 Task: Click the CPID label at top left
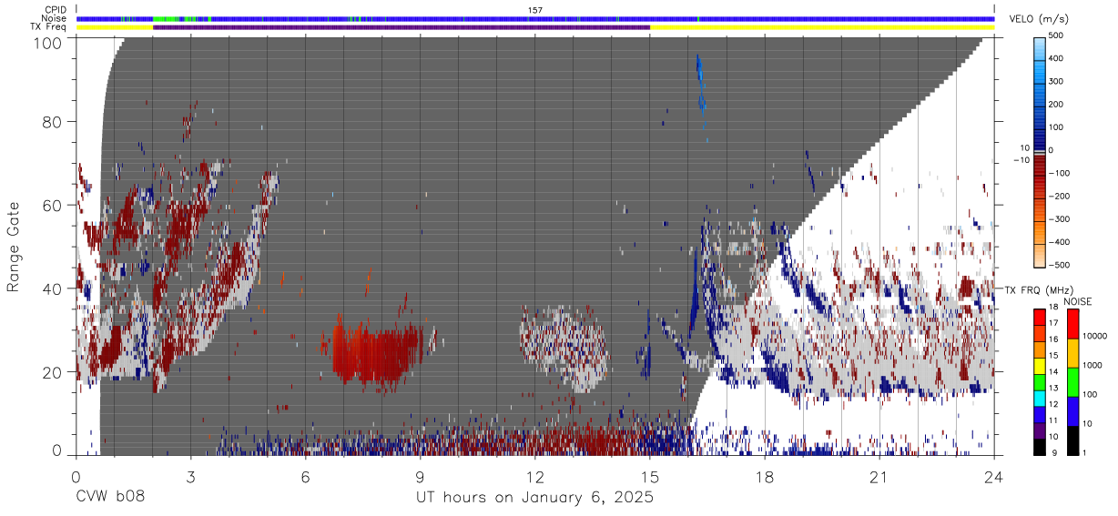pyautogui.click(x=55, y=10)
